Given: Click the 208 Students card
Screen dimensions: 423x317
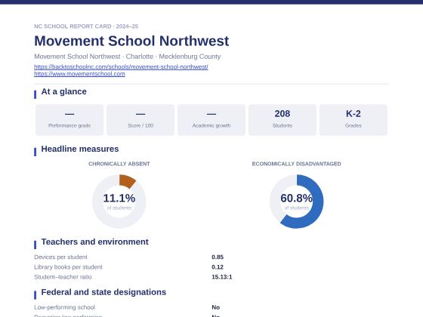Looking at the screenshot, I should pyautogui.click(x=283, y=120).
